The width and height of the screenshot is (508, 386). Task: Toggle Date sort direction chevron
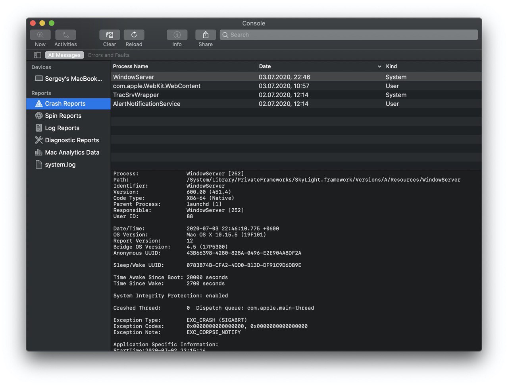point(379,67)
